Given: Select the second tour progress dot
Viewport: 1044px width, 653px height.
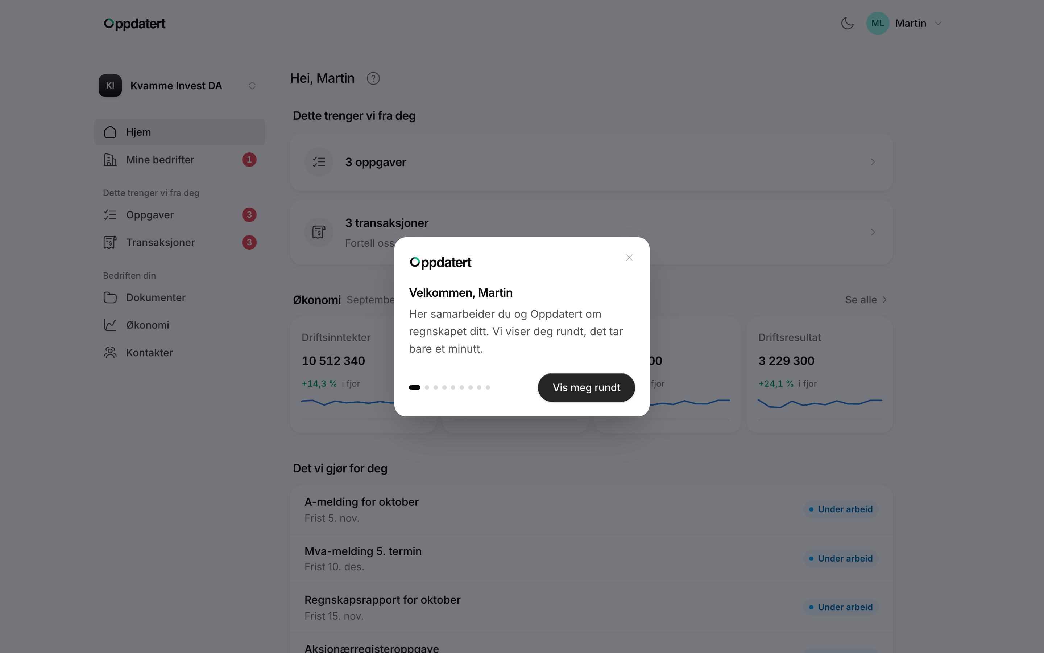Looking at the screenshot, I should click(x=427, y=387).
